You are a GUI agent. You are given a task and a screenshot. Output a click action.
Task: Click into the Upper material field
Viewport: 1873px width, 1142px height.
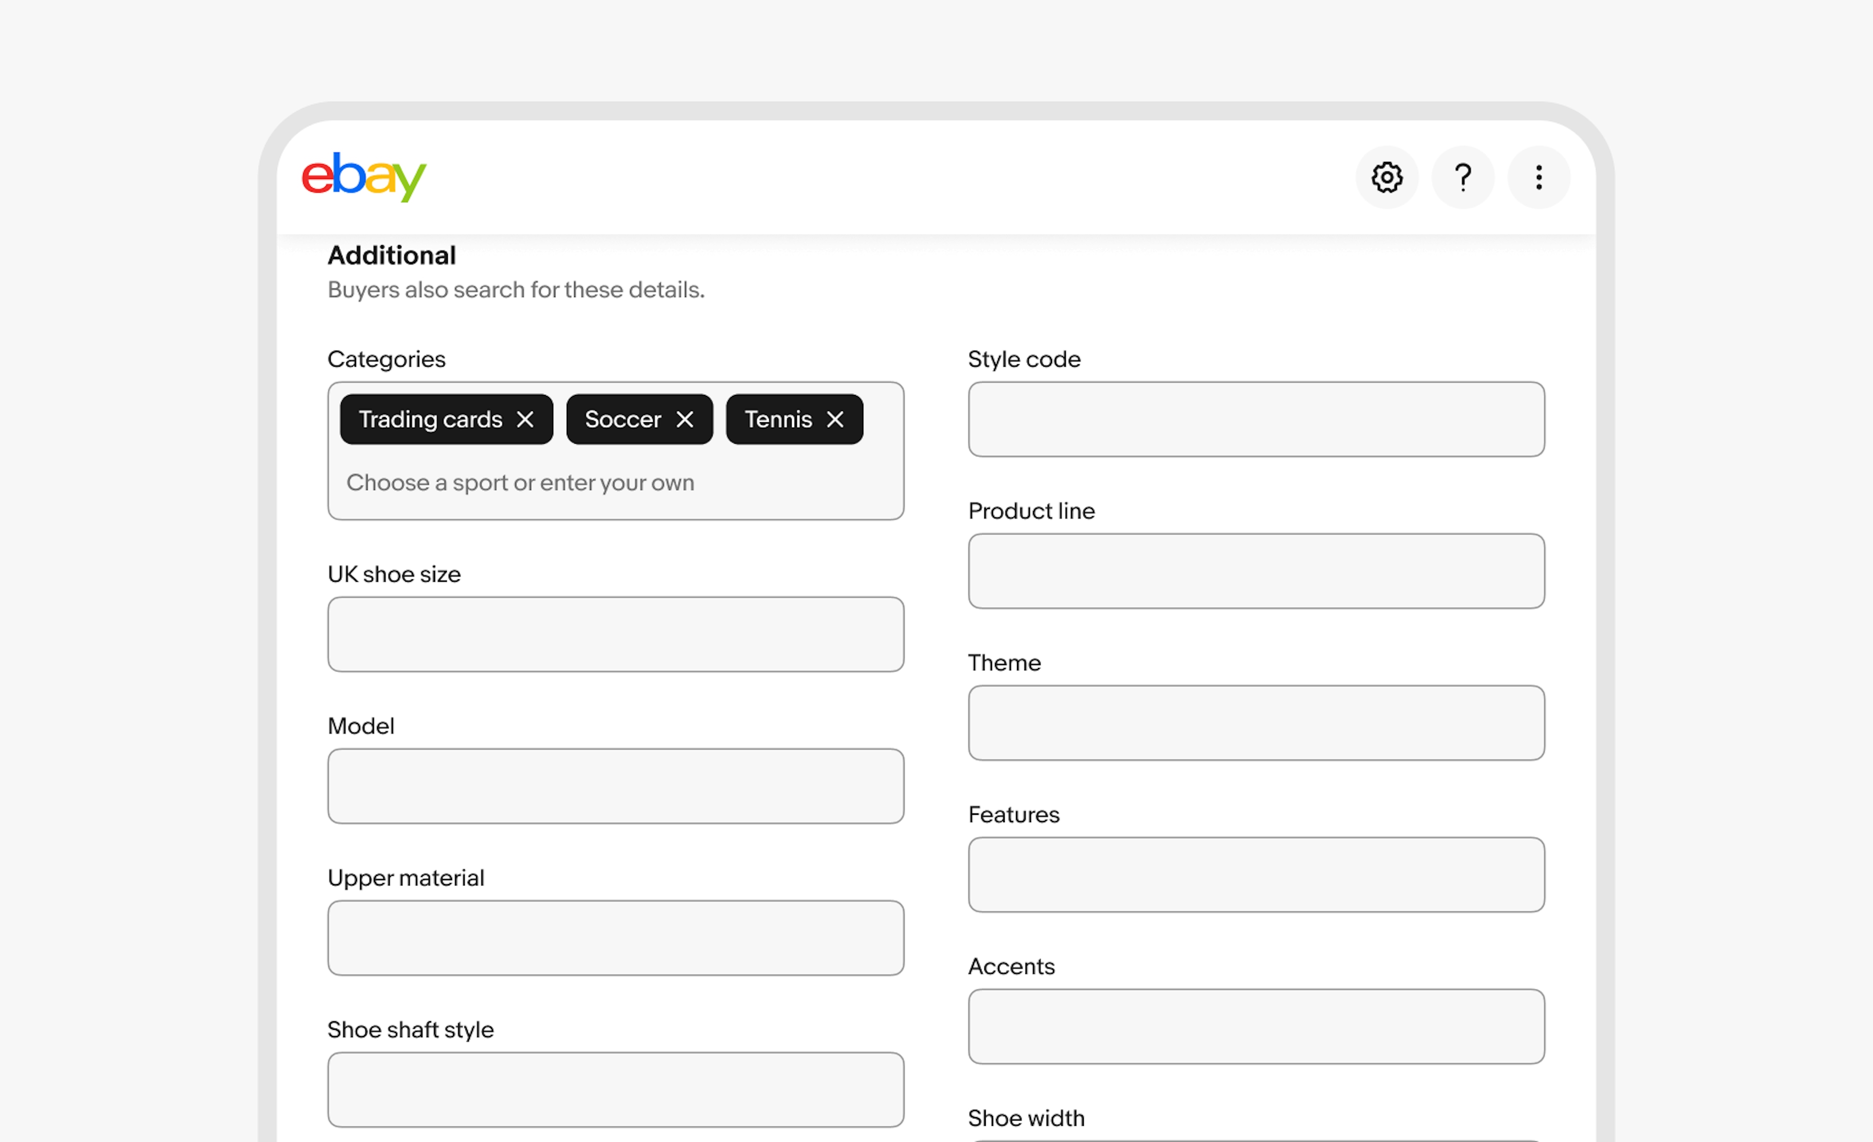point(616,938)
